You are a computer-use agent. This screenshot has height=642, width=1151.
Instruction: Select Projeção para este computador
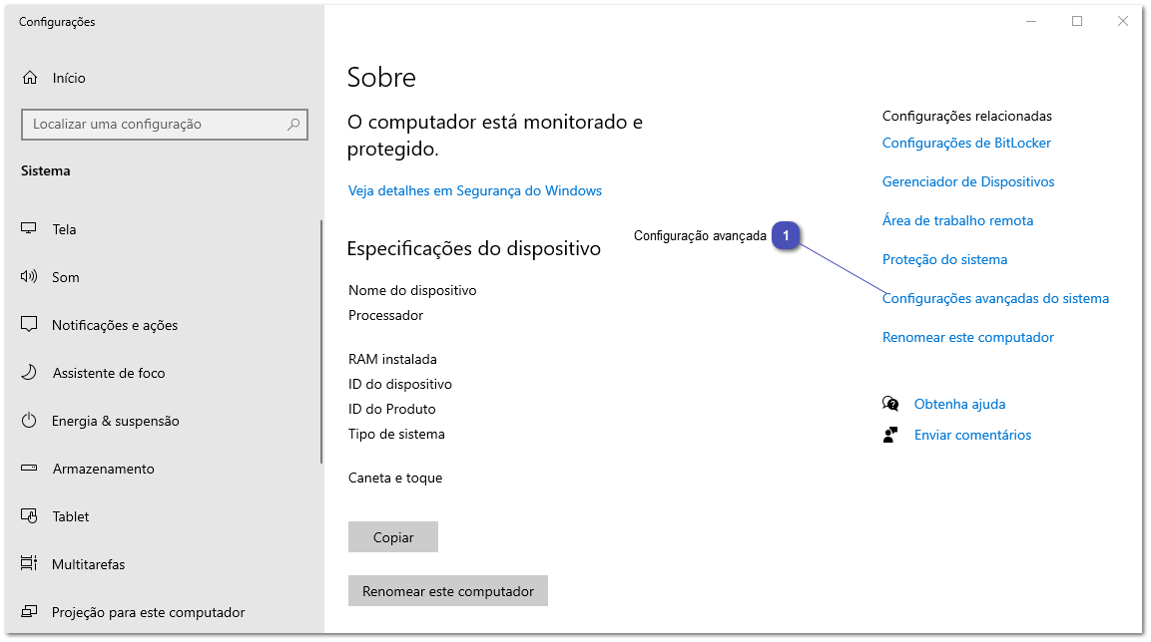30,611
